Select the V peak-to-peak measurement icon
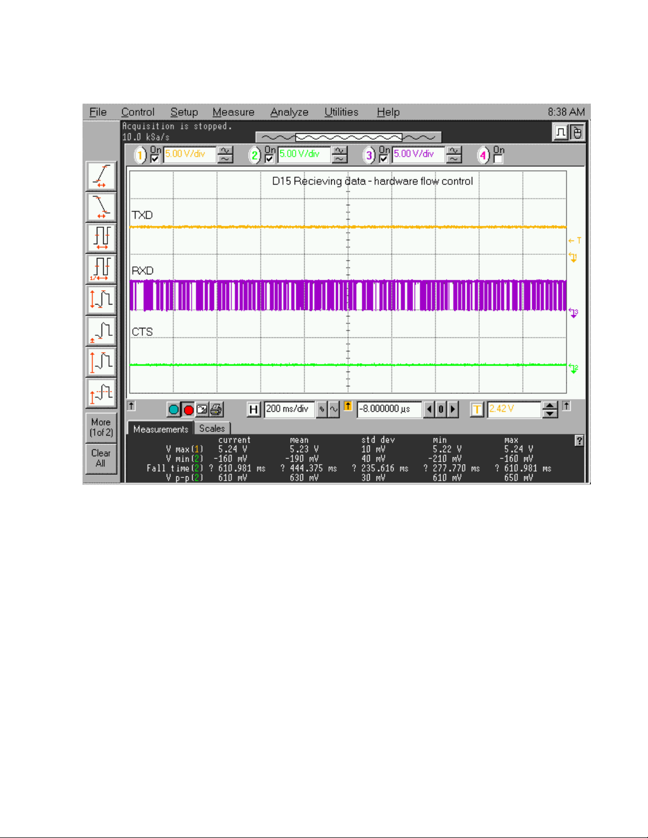 point(101,362)
